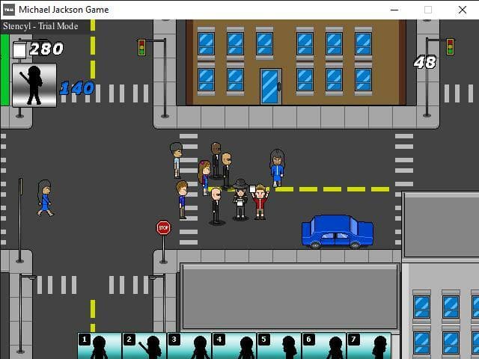This screenshot has height=359, width=479.
Task: Click the woman in blue walking at left
Action: (x=45, y=198)
